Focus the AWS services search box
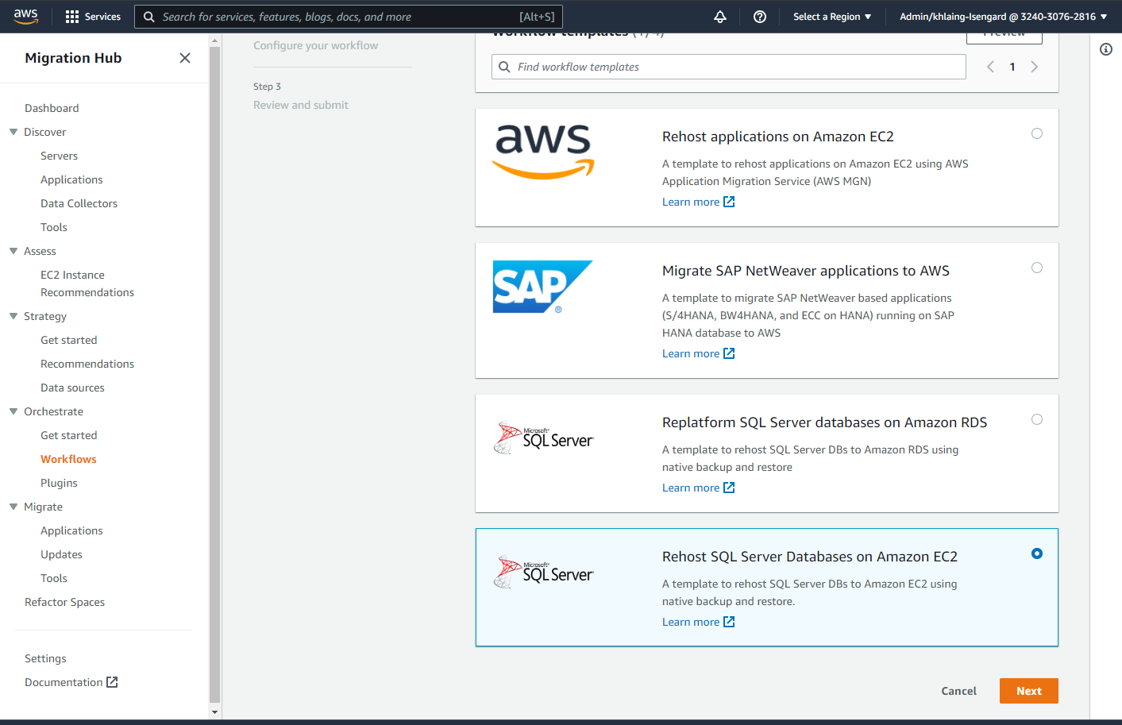Screen dimensions: 1122x725 tap(349, 17)
